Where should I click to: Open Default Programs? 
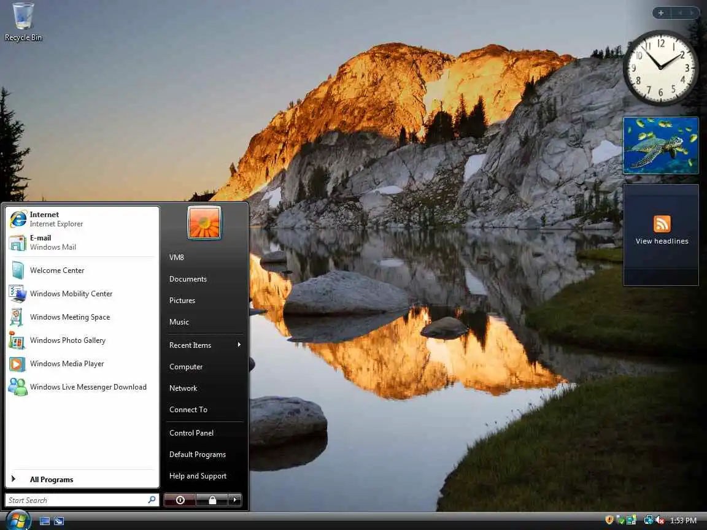point(204,455)
